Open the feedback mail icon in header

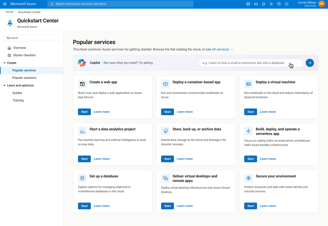coord(256,4)
